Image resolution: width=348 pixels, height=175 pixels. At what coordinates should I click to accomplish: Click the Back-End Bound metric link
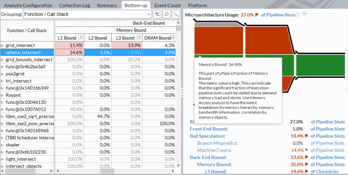(208, 158)
